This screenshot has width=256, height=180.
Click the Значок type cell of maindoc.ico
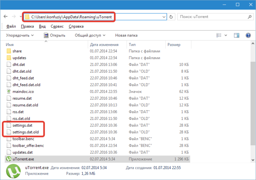click(x=135, y=92)
